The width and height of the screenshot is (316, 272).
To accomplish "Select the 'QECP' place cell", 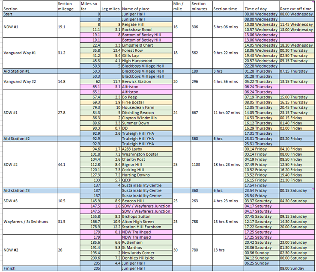I will (x=147, y=180).
